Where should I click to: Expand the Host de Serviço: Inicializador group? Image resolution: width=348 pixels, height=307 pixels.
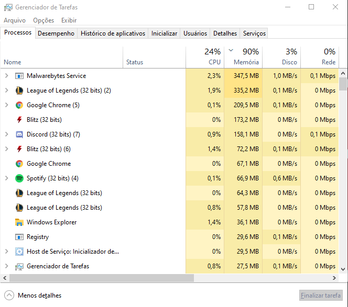7,252
